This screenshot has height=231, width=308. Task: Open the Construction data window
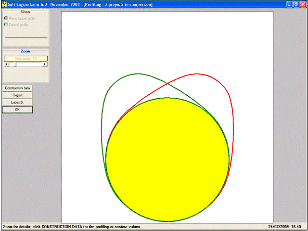point(17,88)
